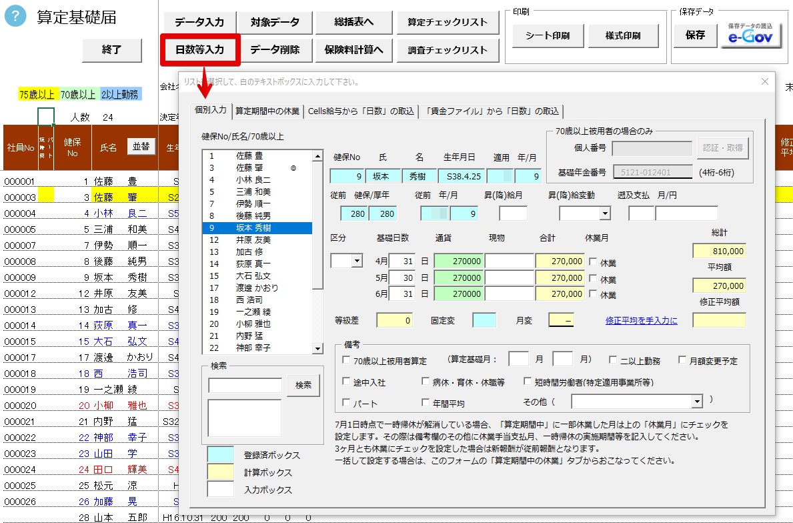793x523 pixels.
Task: Go to 保険料計算へ
Action: [x=353, y=49]
